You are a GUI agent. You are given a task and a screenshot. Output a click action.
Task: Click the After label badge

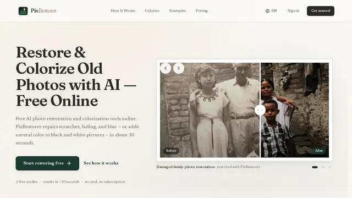[x=319, y=151]
